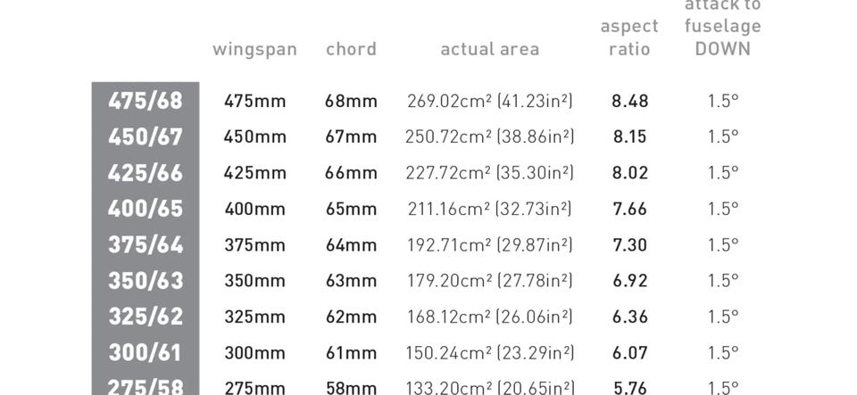Select the actual area column header

[489, 49]
